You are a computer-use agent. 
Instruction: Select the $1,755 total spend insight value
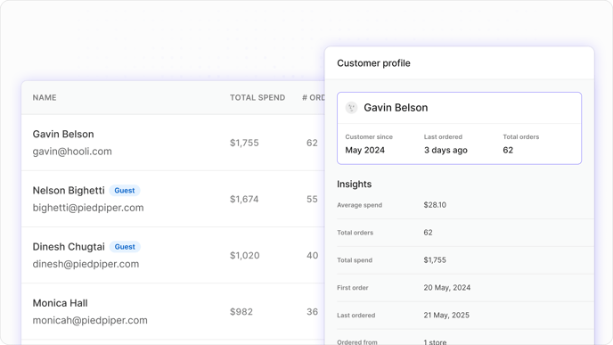coord(435,259)
